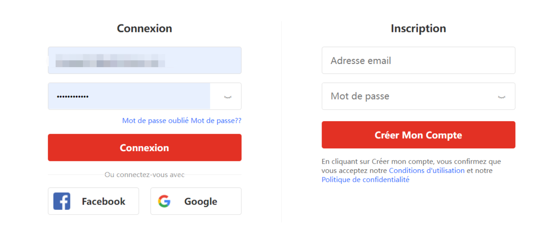The width and height of the screenshot is (546, 232).
Task: Sign in using the Google button label
Action: (x=200, y=201)
